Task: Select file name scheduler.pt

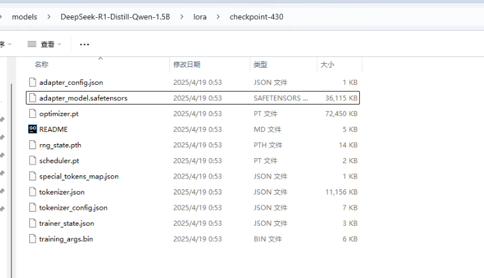Action: point(59,161)
